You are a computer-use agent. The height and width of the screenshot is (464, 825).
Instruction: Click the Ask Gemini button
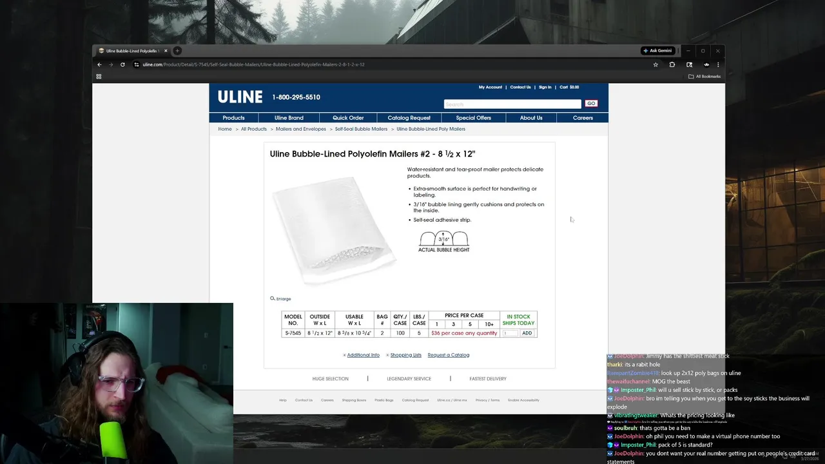tap(657, 50)
